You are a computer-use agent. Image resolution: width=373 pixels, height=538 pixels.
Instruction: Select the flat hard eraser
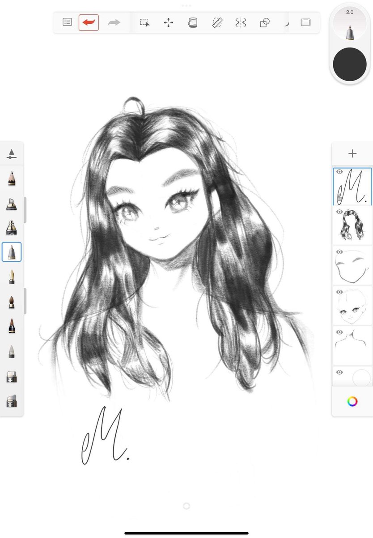(12, 377)
